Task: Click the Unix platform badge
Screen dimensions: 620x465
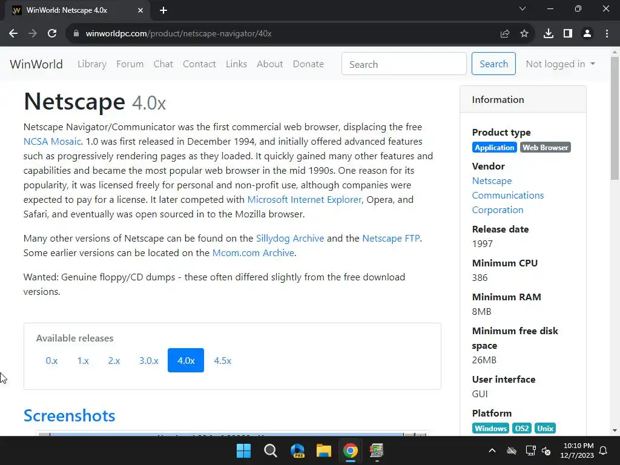Action: [x=545, y=428]
